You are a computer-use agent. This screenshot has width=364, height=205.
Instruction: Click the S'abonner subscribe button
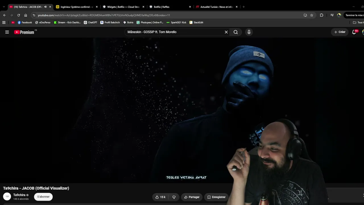(x=43, y=197)
